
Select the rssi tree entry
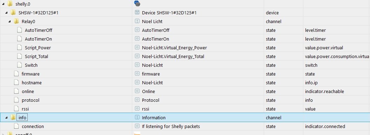(25, 109)
